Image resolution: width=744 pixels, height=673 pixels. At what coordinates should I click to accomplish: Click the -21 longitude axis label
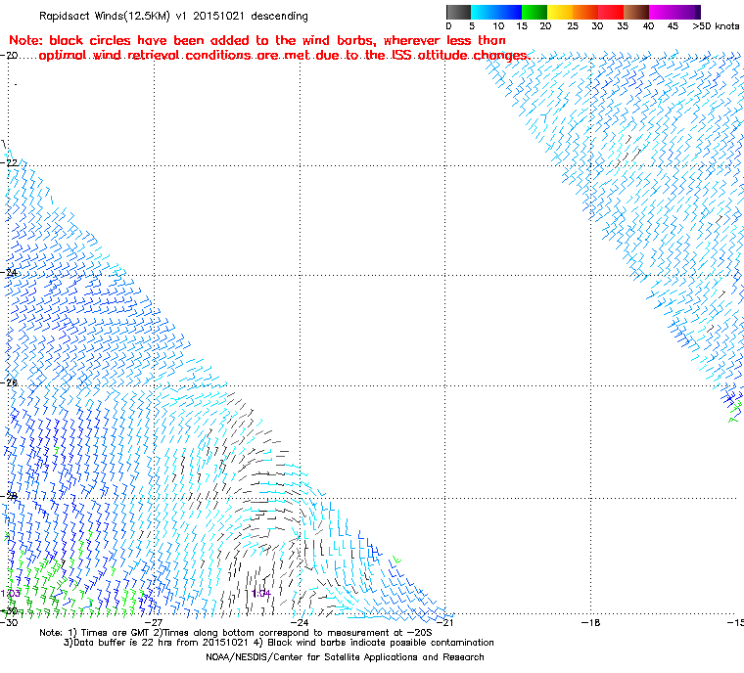[x=444, y=622]
